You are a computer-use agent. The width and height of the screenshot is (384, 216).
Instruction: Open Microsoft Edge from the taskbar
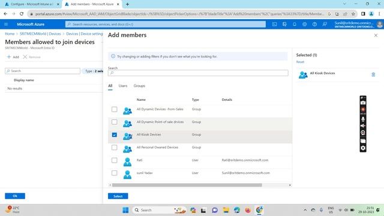point(237,210)
